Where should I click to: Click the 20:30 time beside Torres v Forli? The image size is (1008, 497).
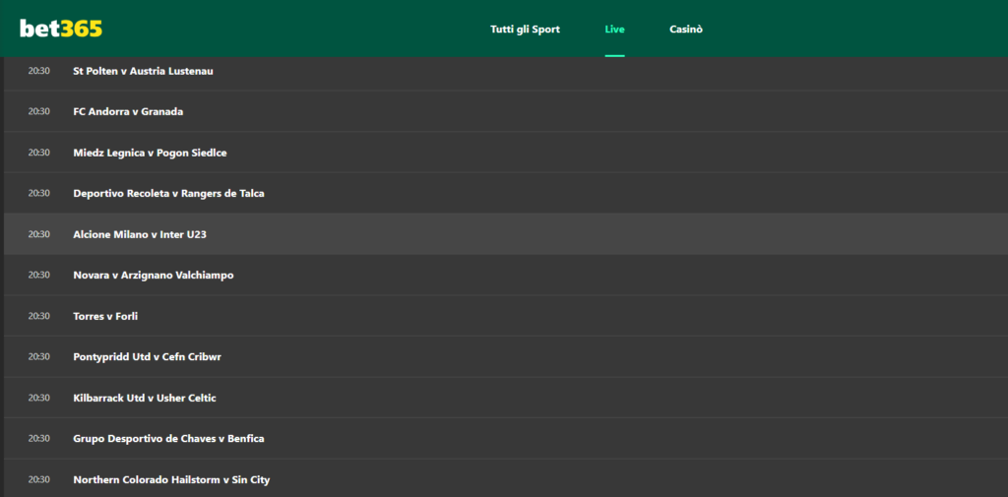click(x=38, y=316)
